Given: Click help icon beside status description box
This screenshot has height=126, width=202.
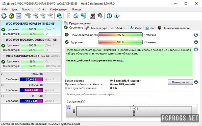Looking at the screenshot, I should click(x=196, y=49).
